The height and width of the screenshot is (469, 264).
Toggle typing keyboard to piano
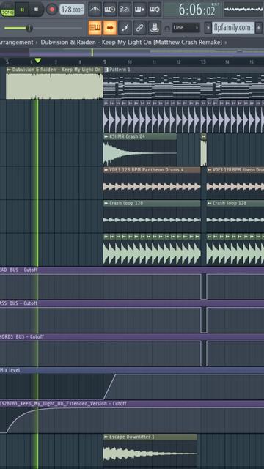(x=95, y=28)
